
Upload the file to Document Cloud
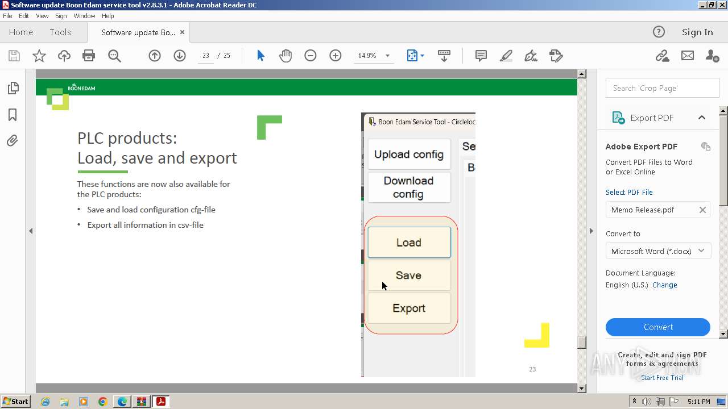pos(64,56)
